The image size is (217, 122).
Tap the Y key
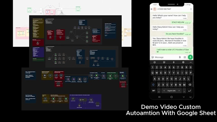pyautogui.click(x=174, y=73)
